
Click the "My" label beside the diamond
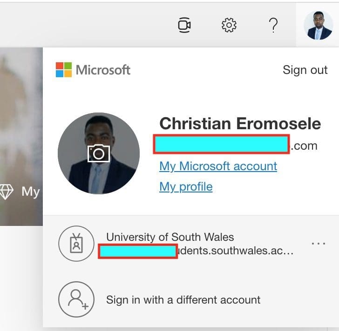click(x=30, y=192)
